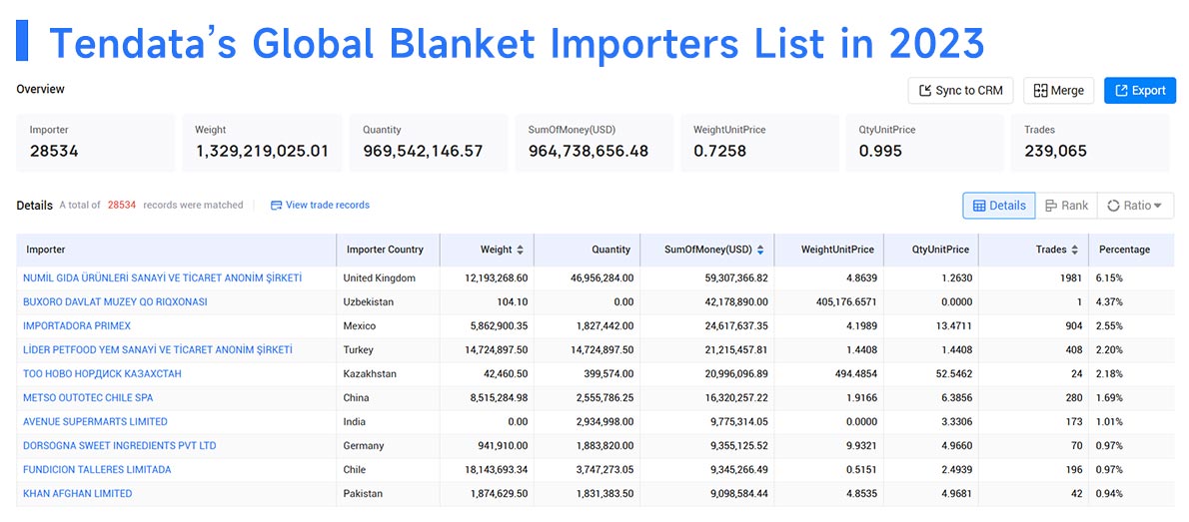
Task: Open IMPORTADORA PRIMEX importer link
Action: click(77, 325)
